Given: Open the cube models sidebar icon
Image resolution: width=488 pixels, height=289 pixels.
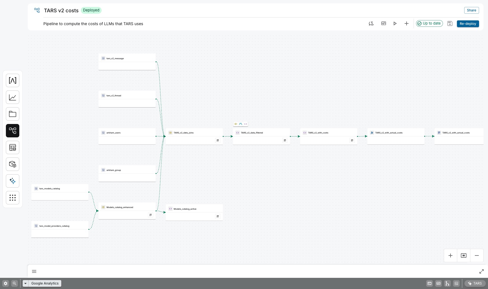Looking at the screenshot, I should click(13, 164).
